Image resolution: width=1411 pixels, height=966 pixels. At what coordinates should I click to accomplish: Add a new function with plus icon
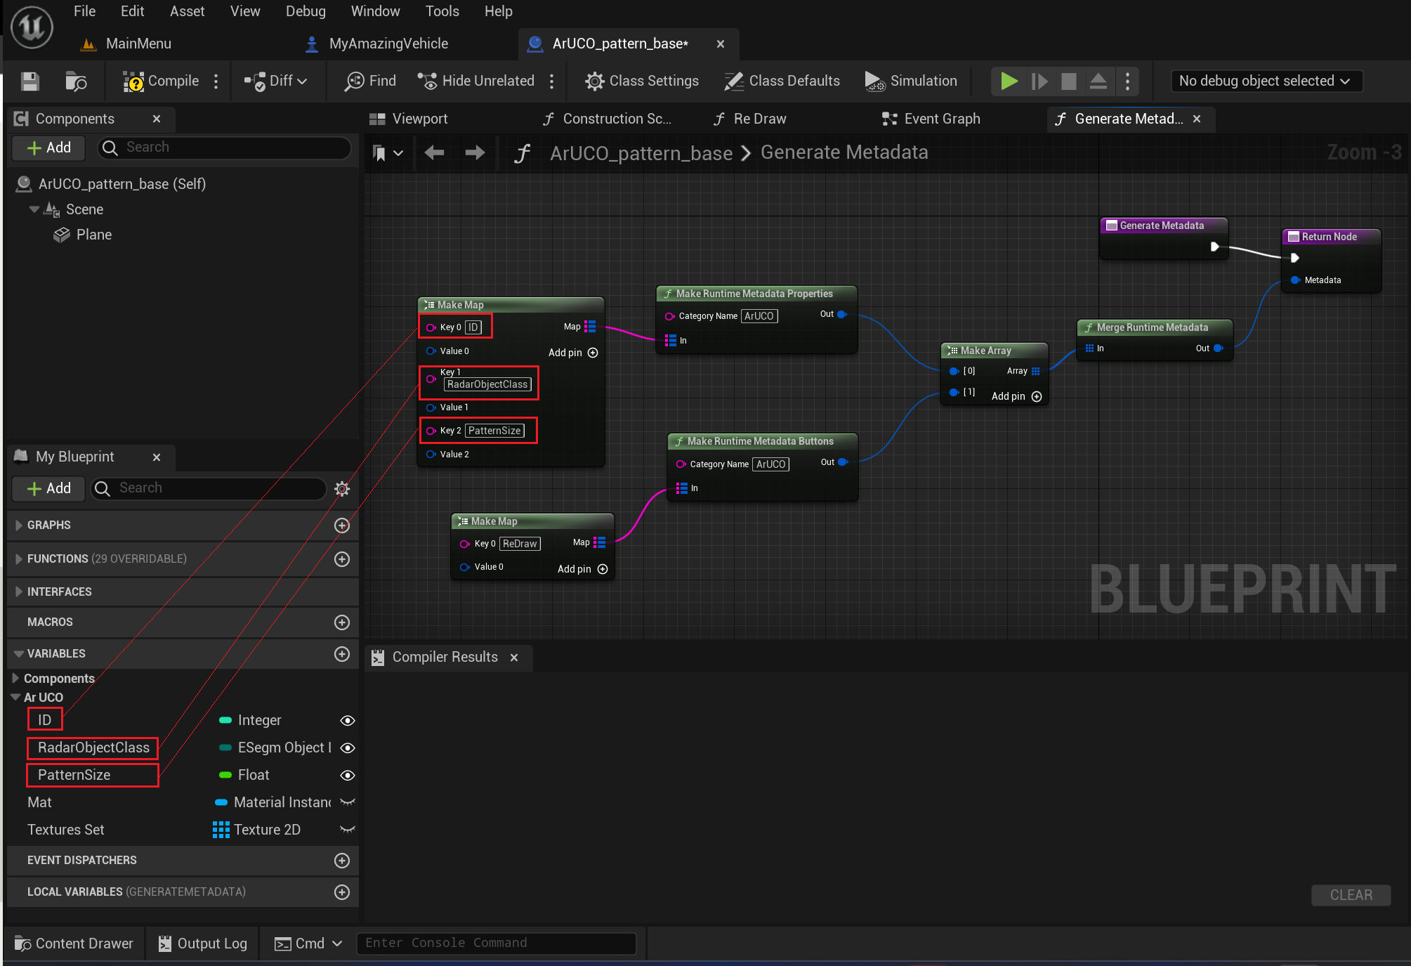[342, 559]
